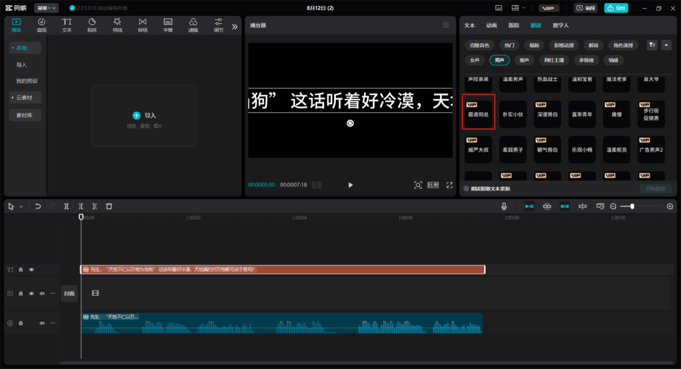Collapse voice categories with up arrow
This screenshot has height=369, width=681.
(666, 45)
